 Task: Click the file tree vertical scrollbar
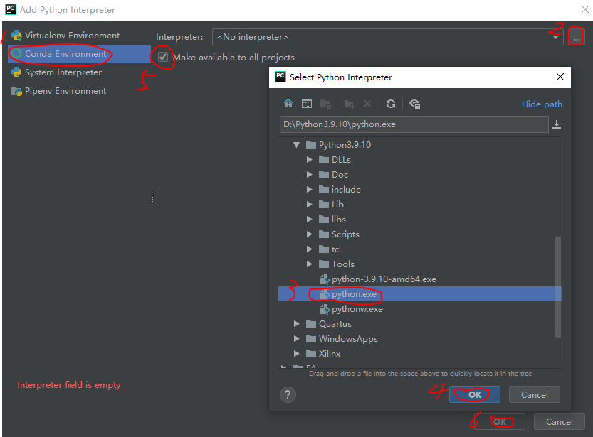pyautogui.click(x=558, y=287)
